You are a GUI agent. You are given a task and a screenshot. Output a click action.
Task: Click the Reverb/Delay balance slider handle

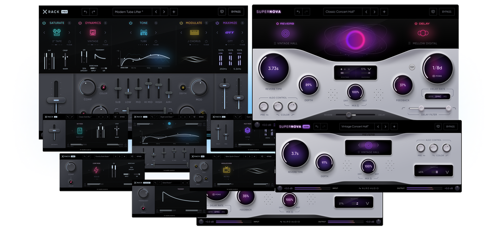coord(348,115)
